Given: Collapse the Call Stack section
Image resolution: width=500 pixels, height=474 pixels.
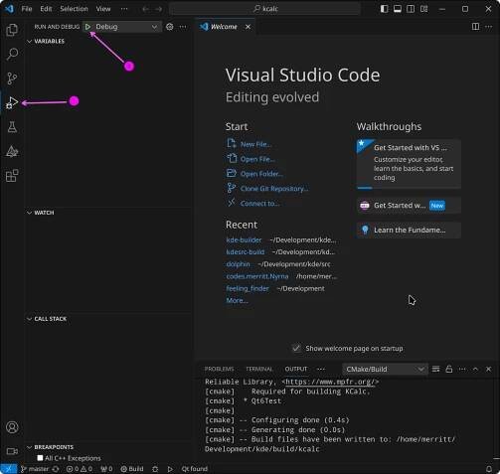Looking at the screenshot, I should [x=29, y=319].
